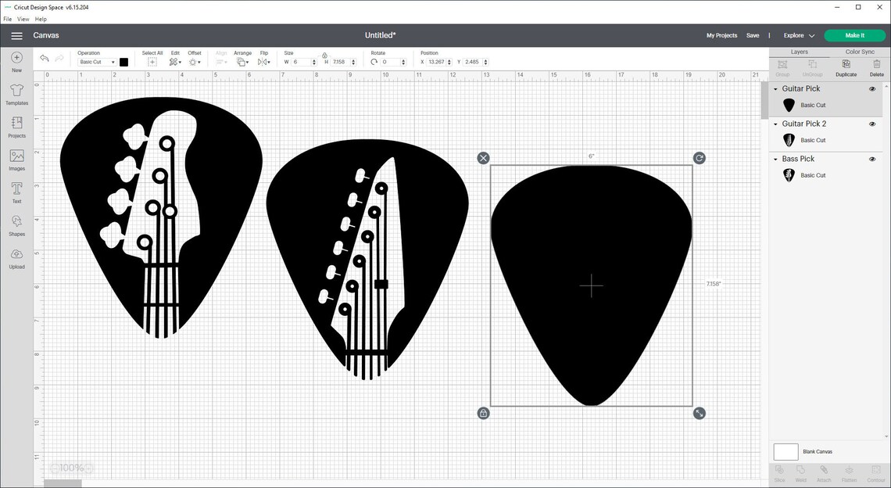
Task: Hide the Guitar Pick 2 layer
Action: 872,124
